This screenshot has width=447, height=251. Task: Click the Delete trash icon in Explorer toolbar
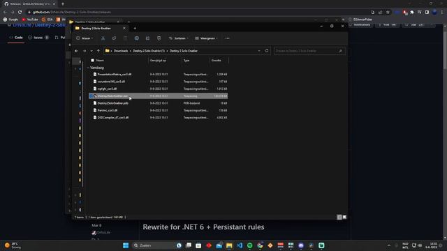click(159, 38)
